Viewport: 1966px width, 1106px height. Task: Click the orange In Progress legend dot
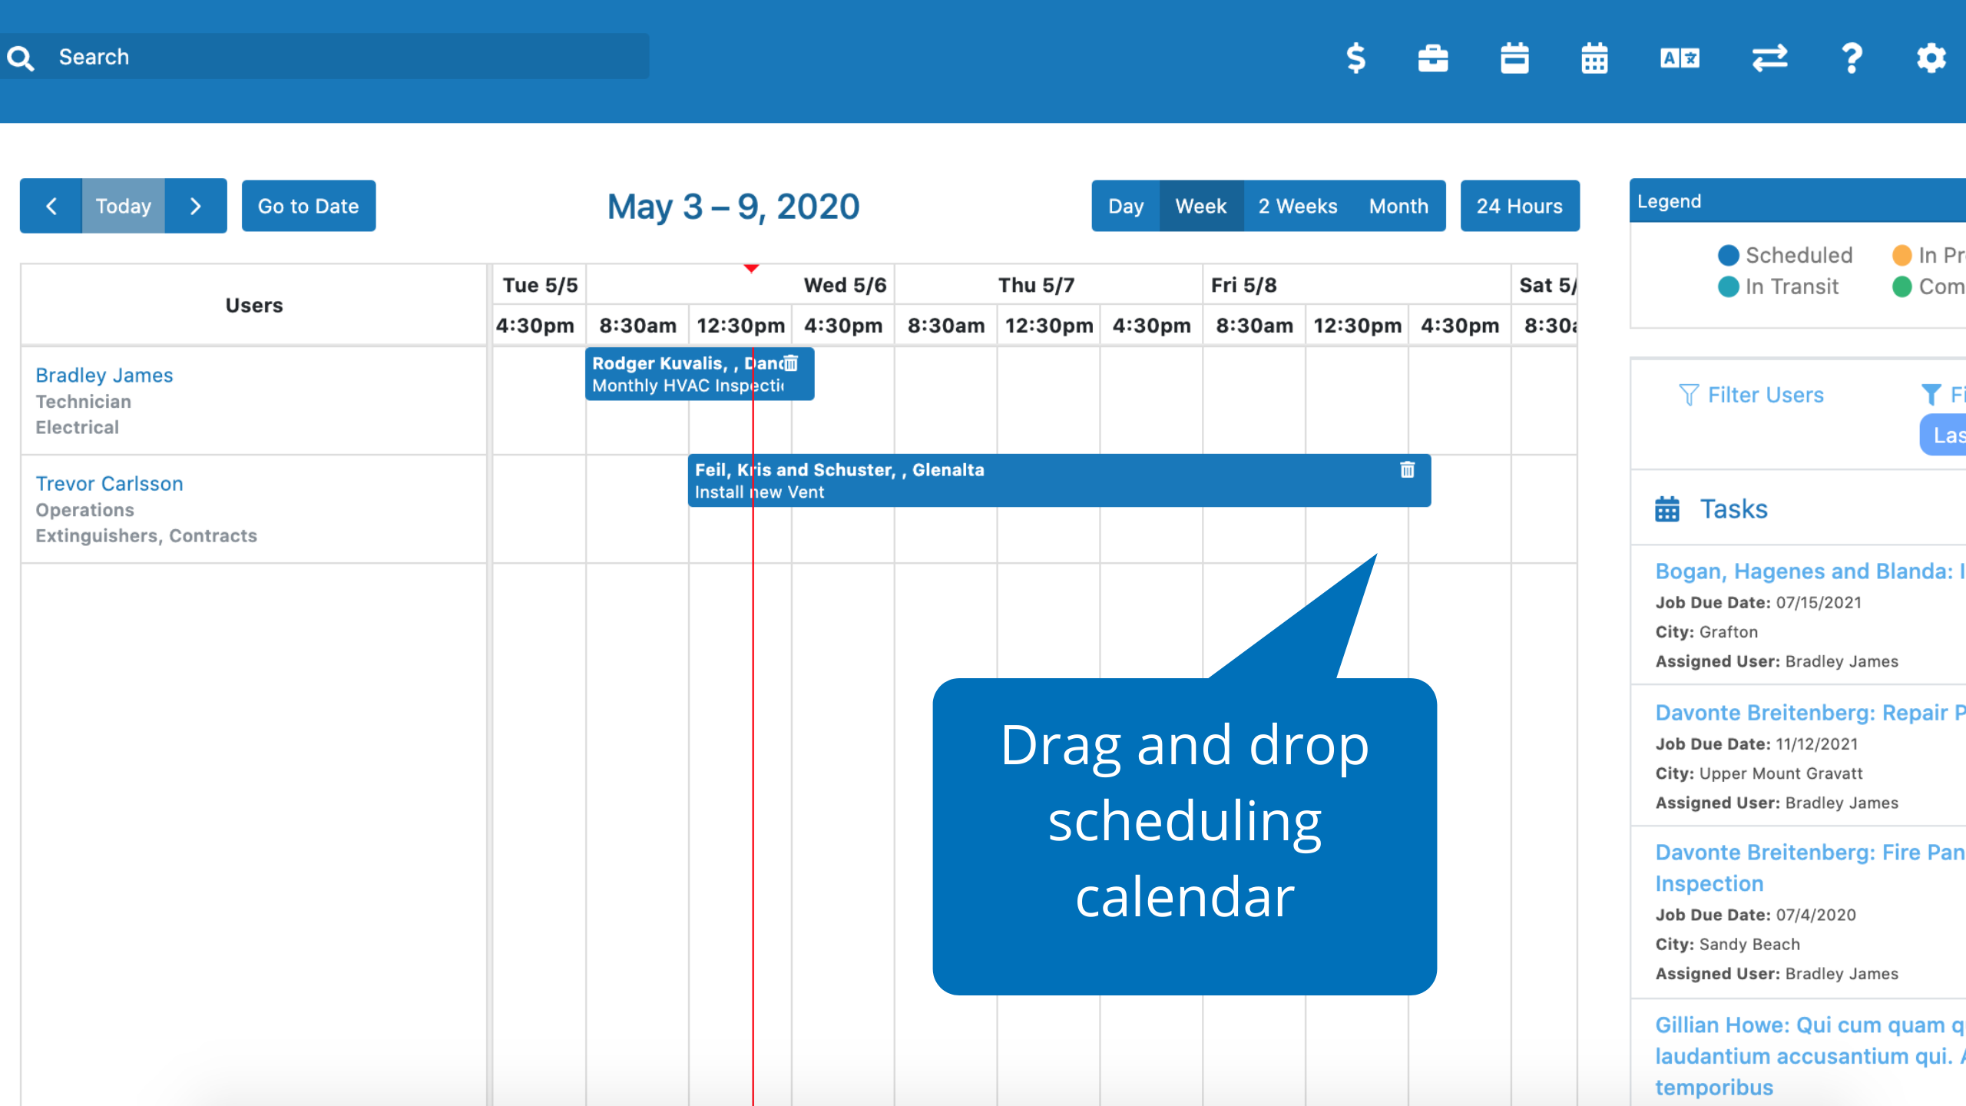click(1902, 255)
